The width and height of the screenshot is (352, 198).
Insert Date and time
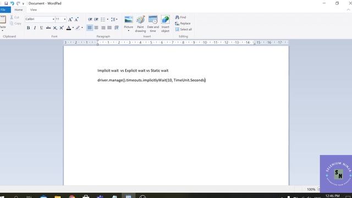click(153, 24)
